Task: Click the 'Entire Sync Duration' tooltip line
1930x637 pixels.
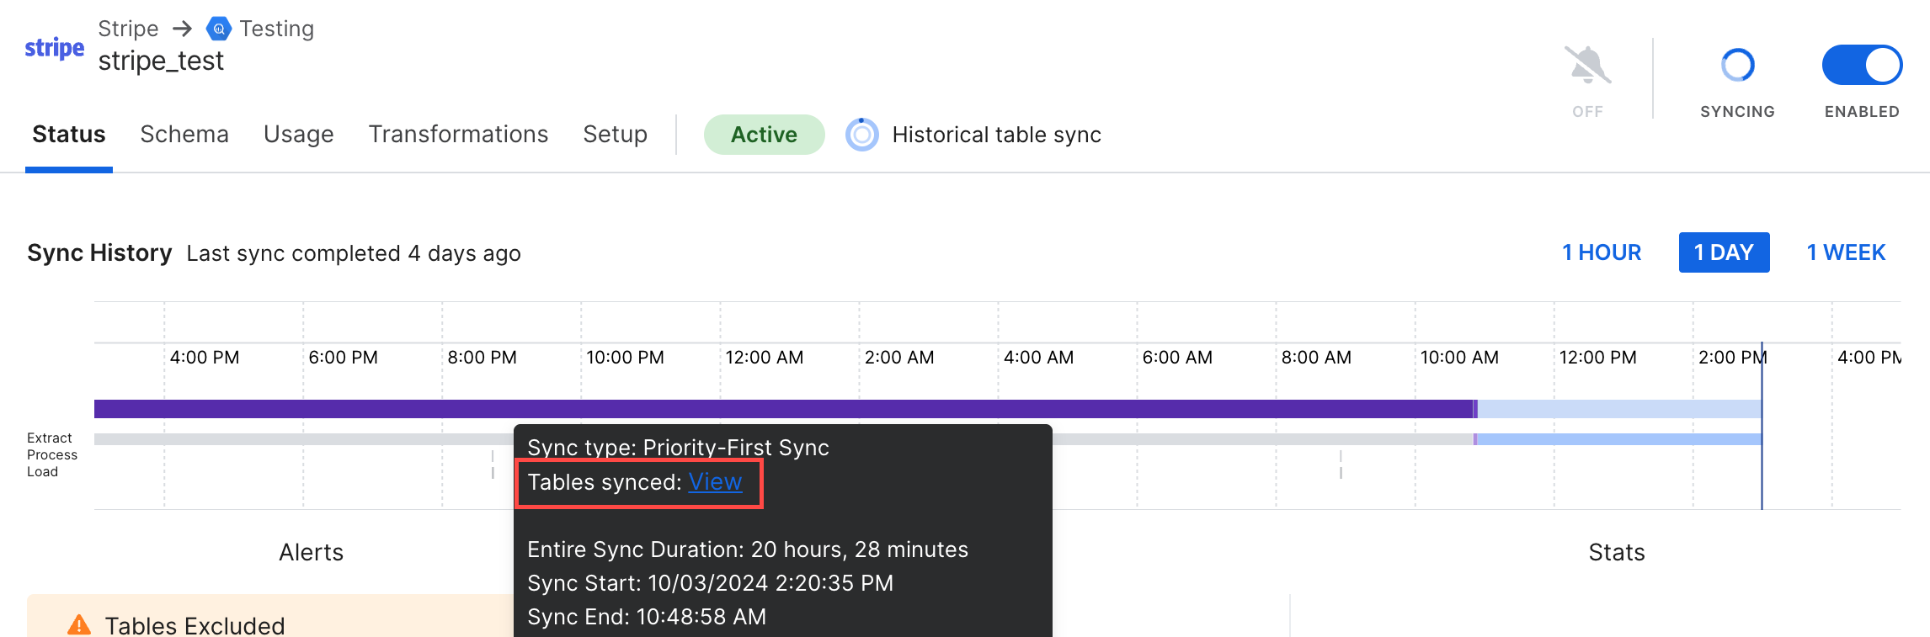Action: [x=748, y=549]
